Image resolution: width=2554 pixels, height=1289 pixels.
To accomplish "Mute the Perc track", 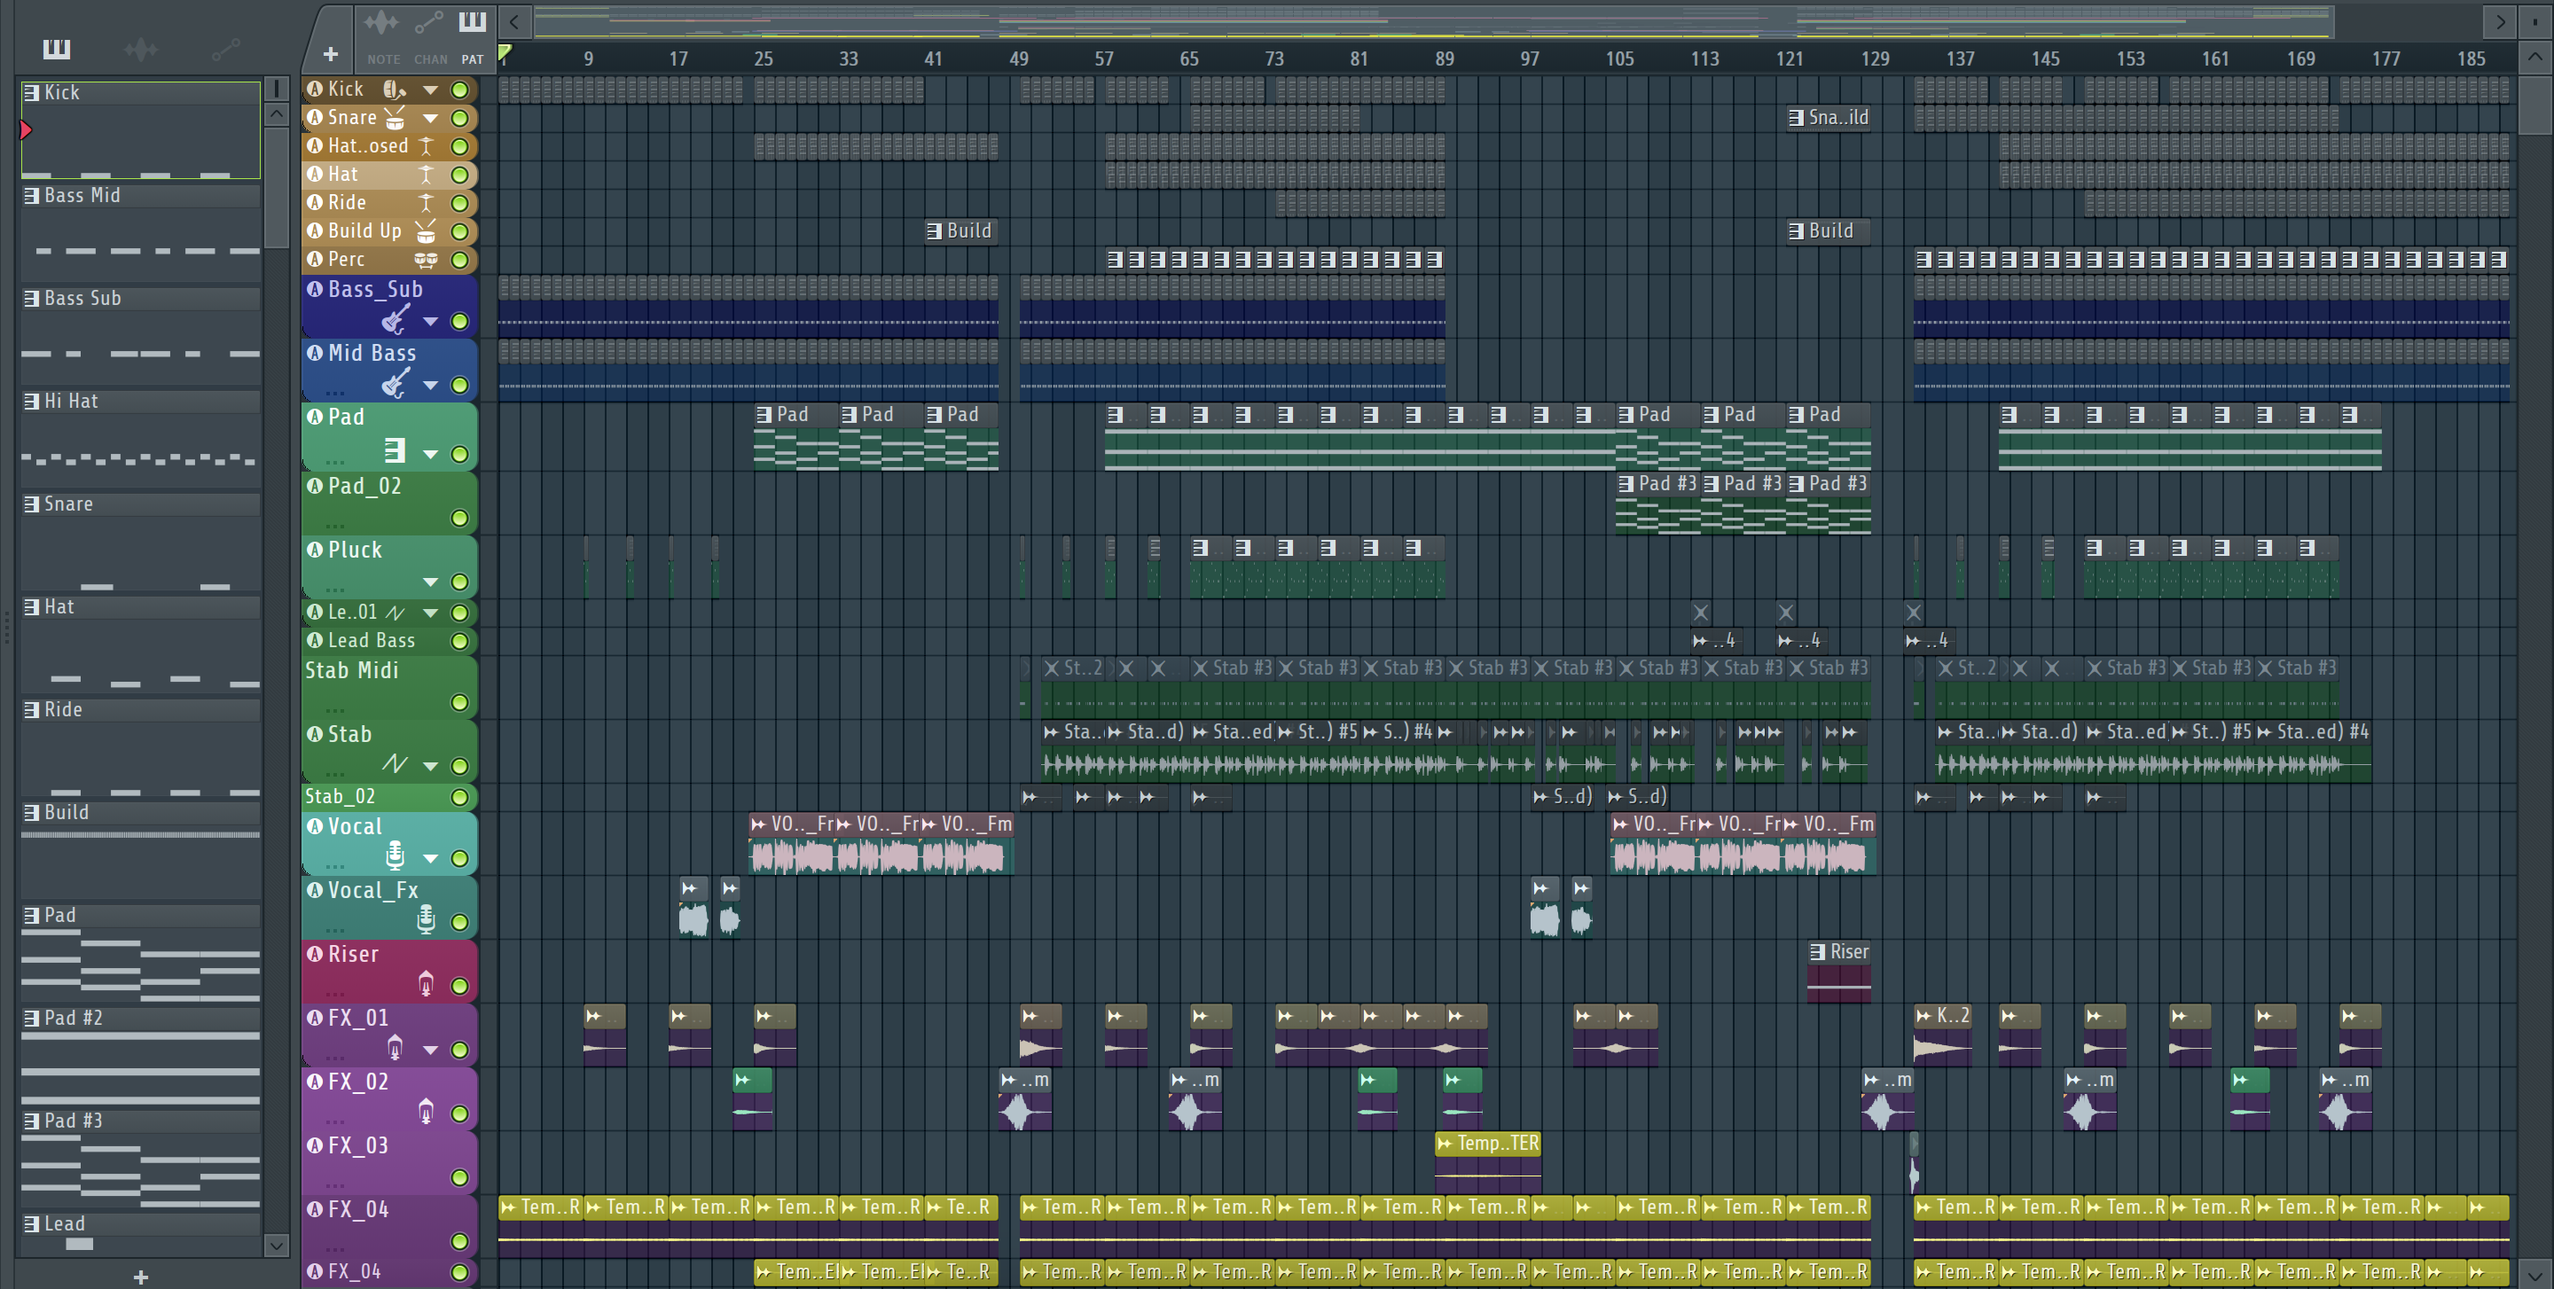I will [x=460, y=260].
